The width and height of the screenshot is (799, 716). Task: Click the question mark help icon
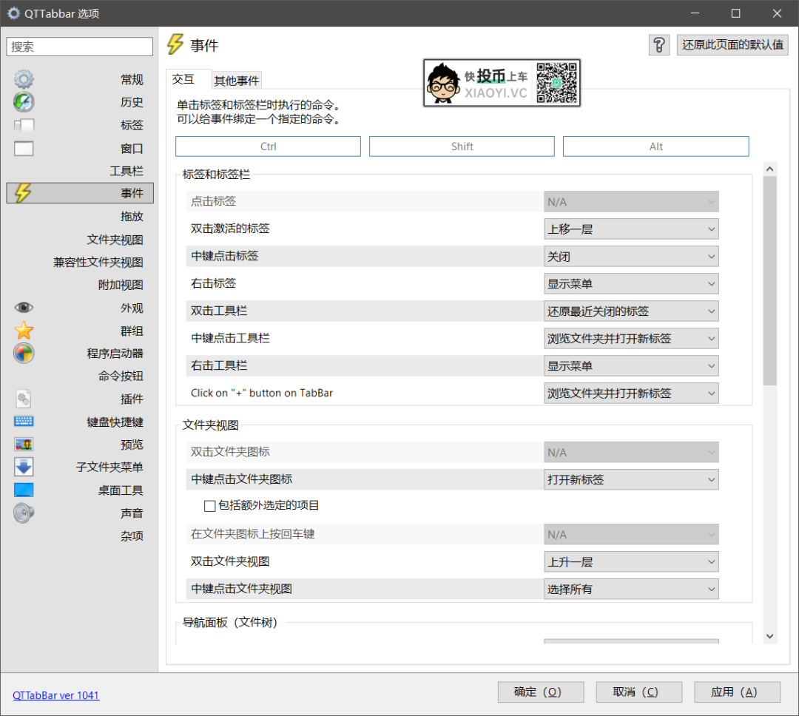click(x=658, y=45)
